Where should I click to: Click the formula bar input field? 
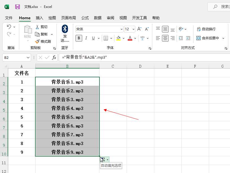(x=144, y=57)
